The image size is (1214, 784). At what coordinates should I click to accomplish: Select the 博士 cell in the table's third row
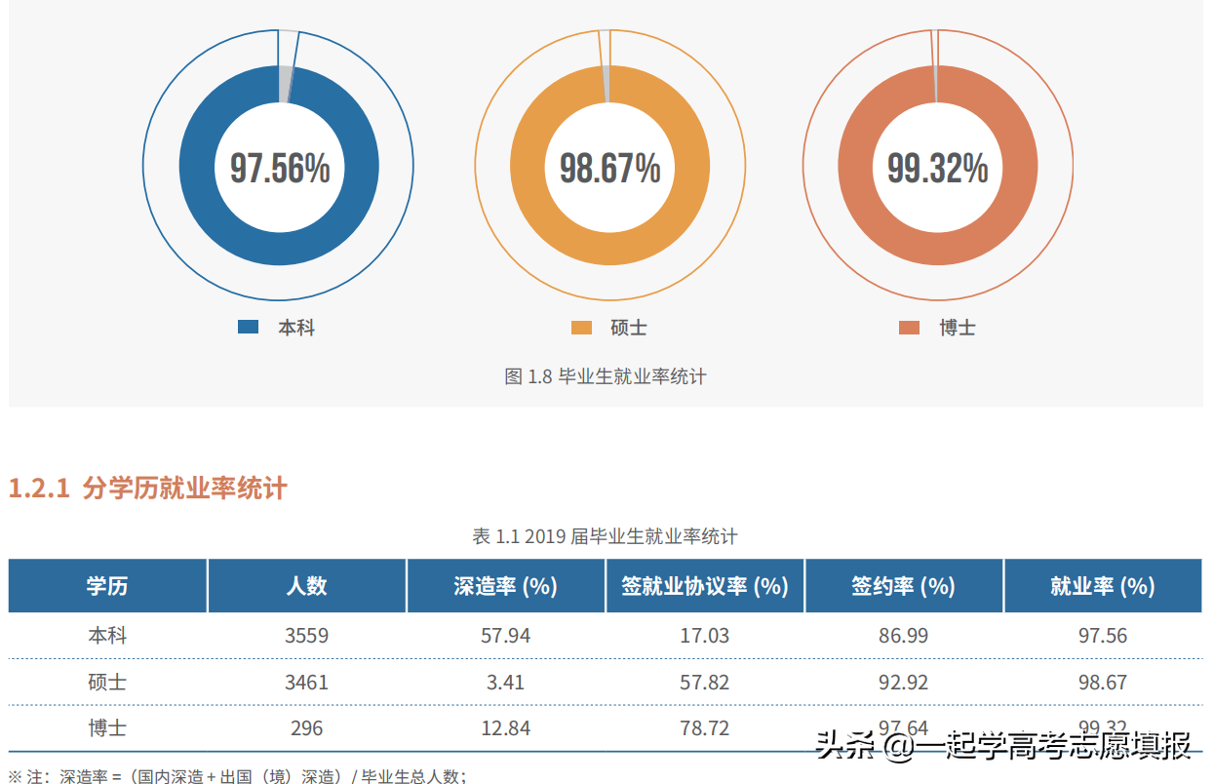pyautogui.click(x=107, y=728)
